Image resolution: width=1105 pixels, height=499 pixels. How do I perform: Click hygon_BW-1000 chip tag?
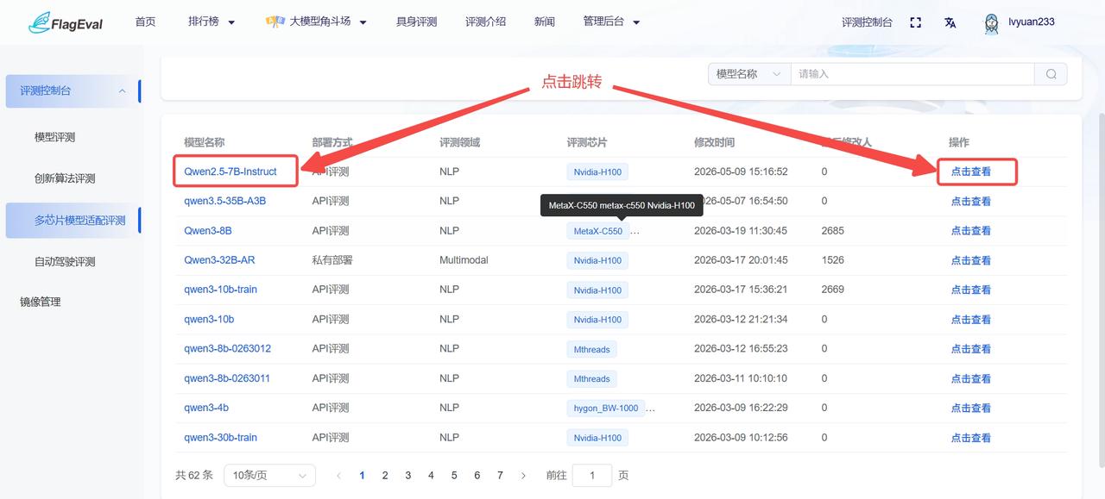[606, 408]
